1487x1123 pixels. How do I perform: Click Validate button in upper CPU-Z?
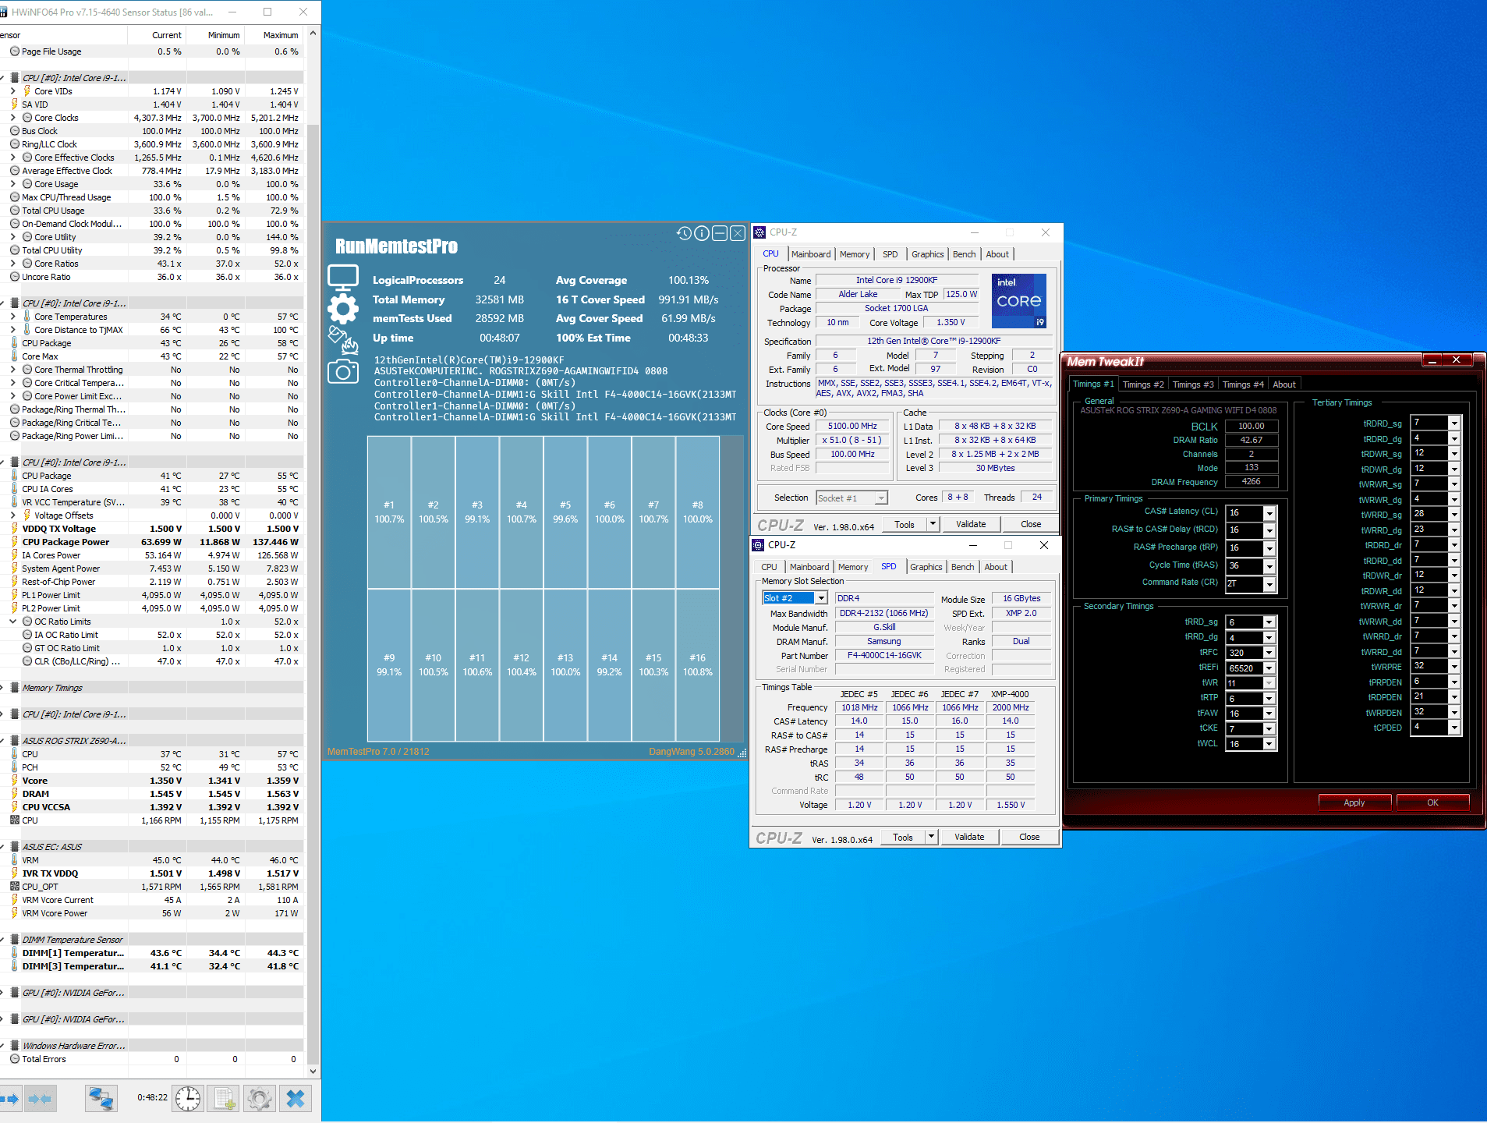pyautogui.click(x=971, y=524)
